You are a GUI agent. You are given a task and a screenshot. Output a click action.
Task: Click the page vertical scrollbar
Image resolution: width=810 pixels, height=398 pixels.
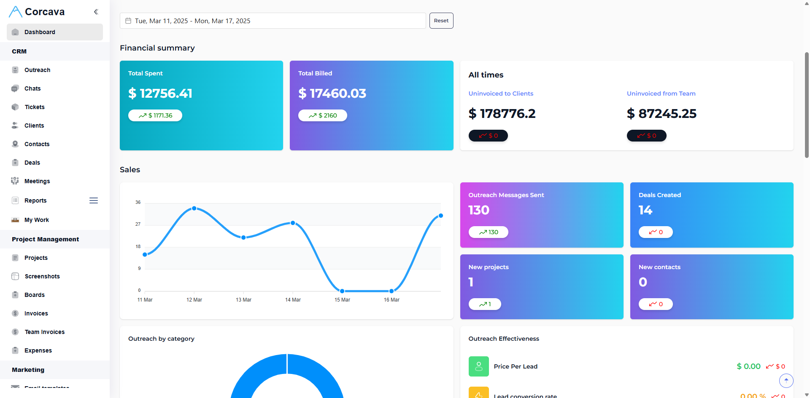click(807, 105)
